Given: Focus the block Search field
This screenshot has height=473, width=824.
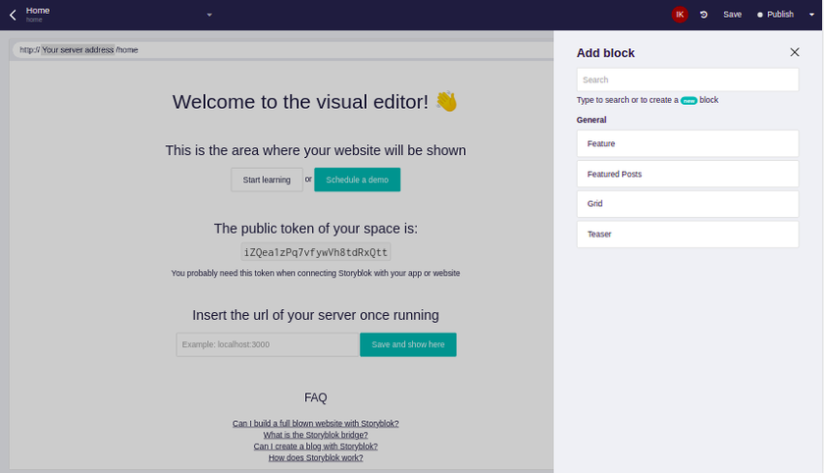Looking at the screenshot, I should click(x=688, y=79).
